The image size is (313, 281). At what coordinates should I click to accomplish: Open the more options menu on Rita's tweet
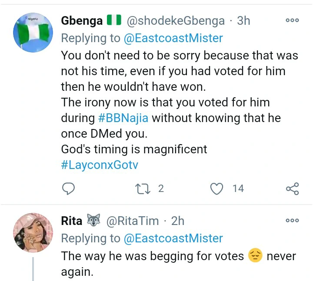(292, 221)
